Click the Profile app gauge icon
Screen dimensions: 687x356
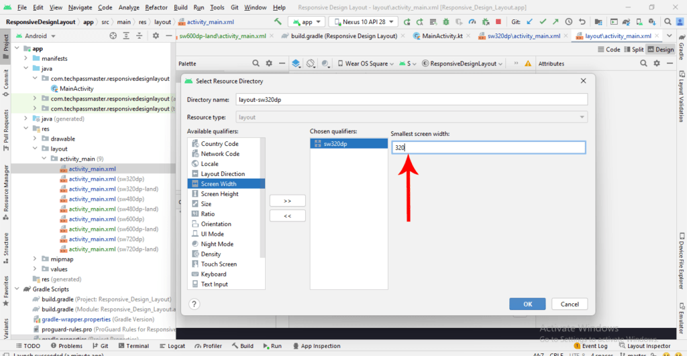pyautogui.click(x=472, y=21)
